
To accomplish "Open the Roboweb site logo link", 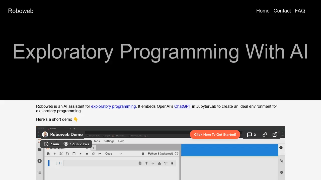I will (21, 11).
